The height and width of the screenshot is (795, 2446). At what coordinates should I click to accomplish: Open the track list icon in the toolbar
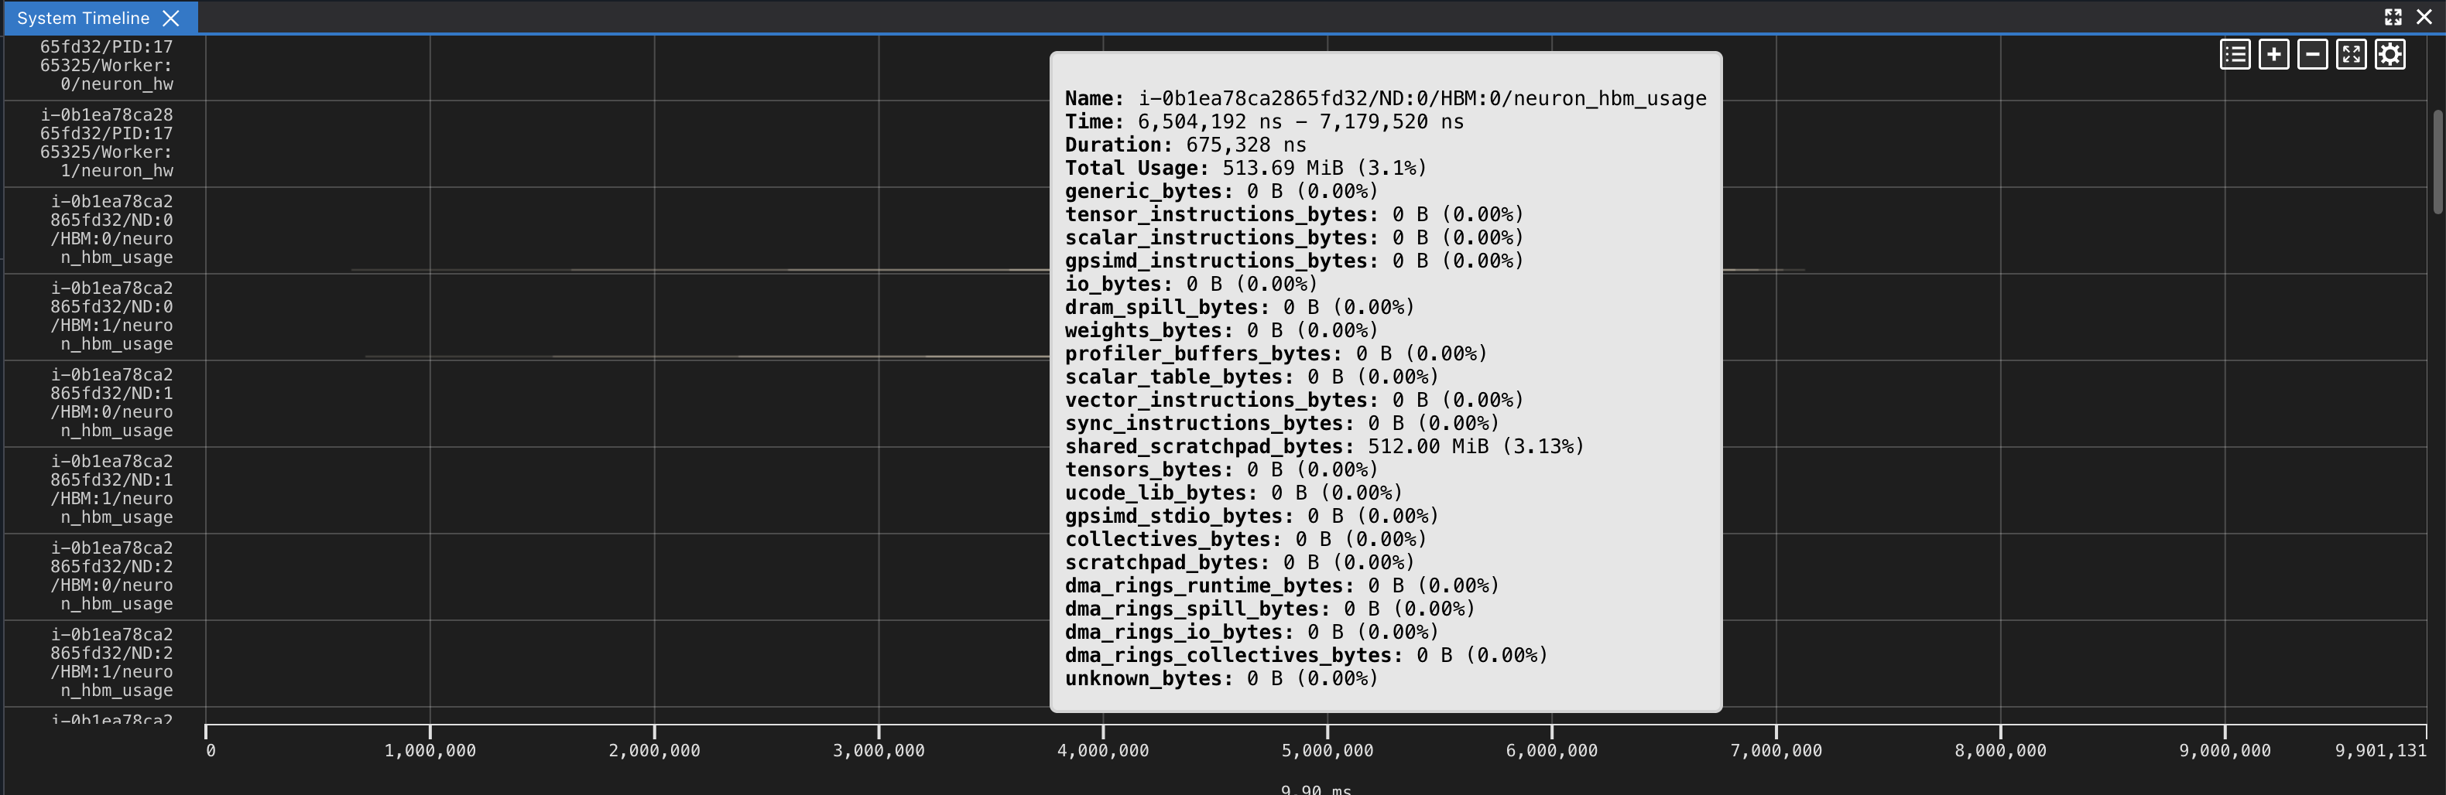coord(2235,54)
